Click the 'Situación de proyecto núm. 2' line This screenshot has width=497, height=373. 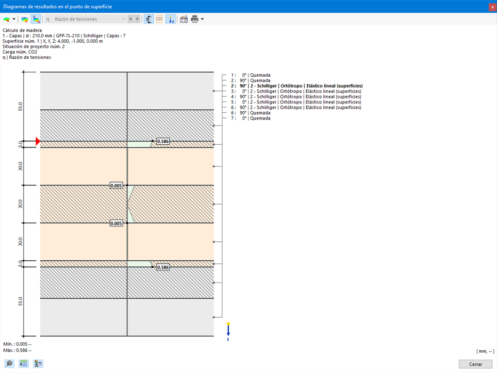pos(33,47)
